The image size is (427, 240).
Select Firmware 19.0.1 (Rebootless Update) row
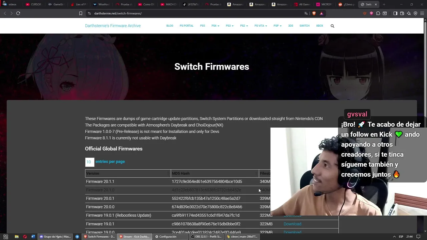pos(212,215)
